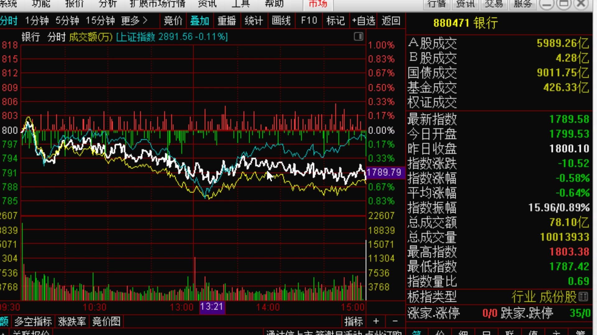Click the 上证指数 2891.56 overlay legend

coord(172,37)
